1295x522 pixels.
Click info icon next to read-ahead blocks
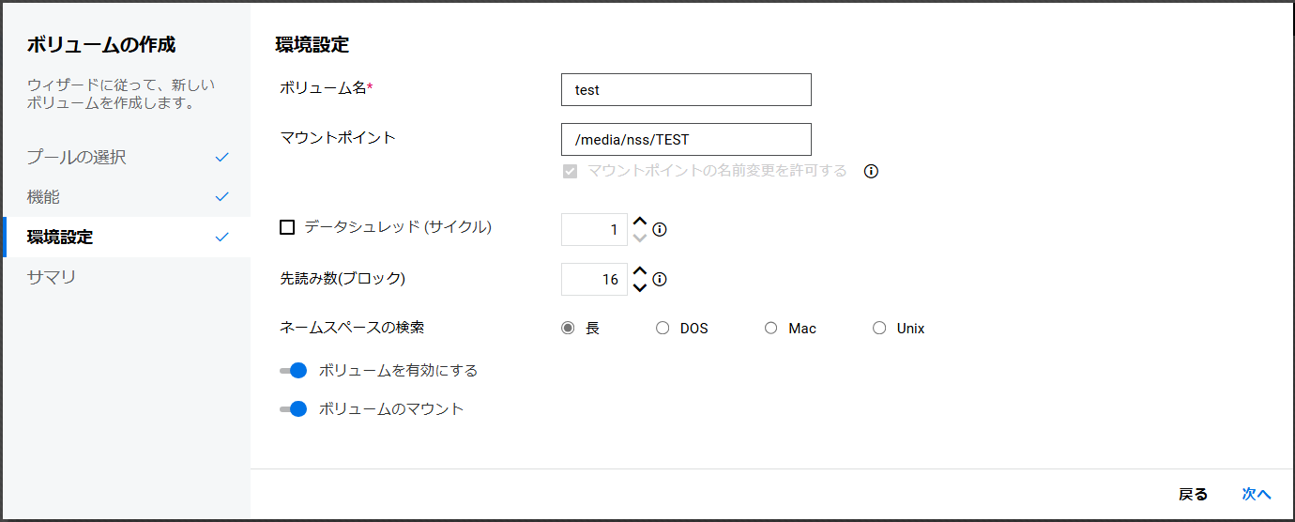coord(660,279)
